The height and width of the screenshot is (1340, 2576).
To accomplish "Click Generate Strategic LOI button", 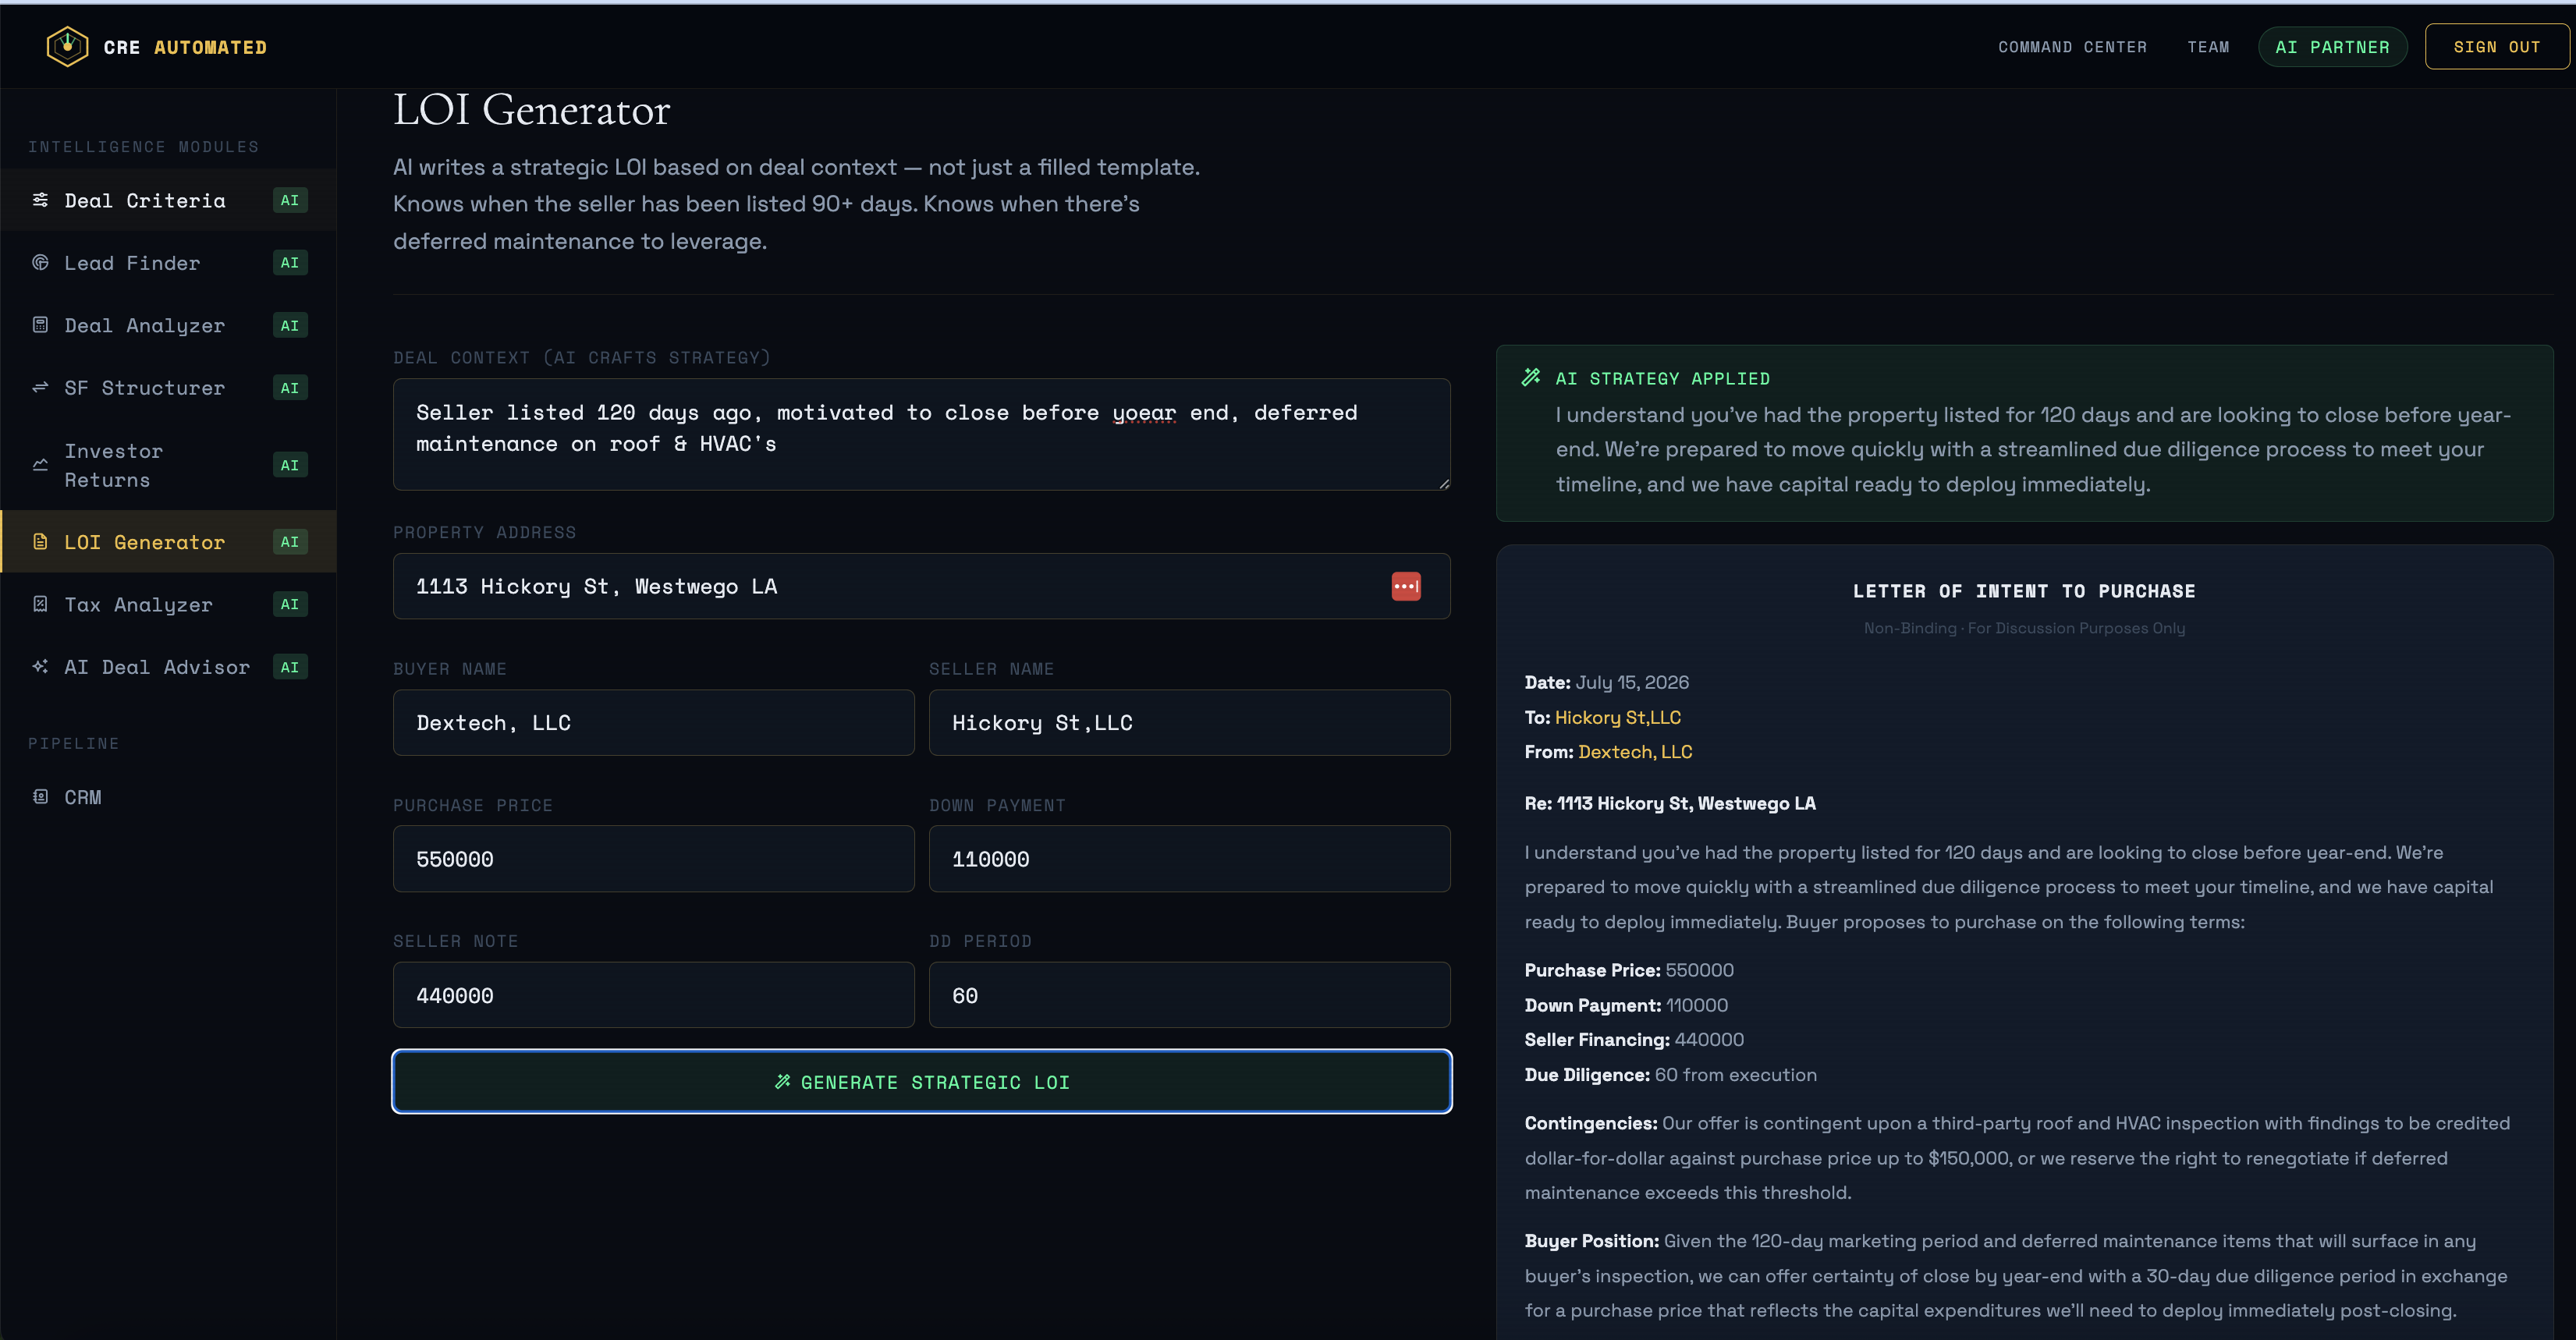I will [921, 1081].
